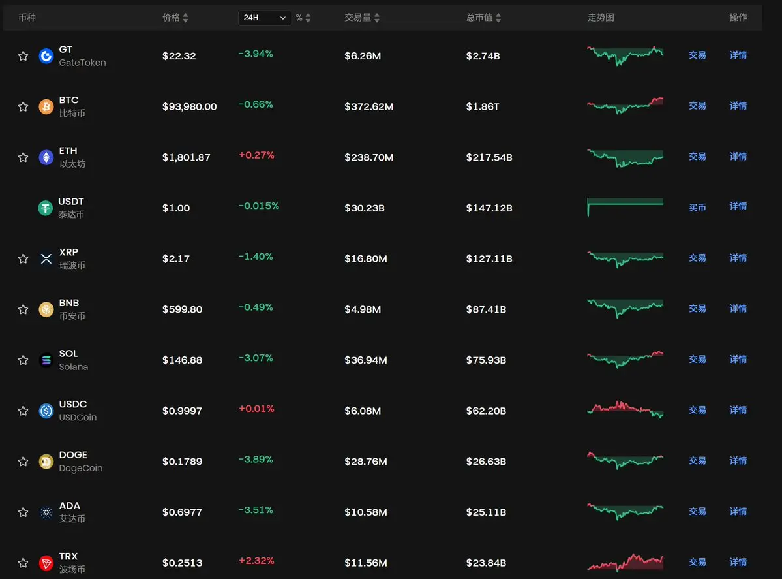This screenshot has height=579, width=782.
Task: Open the 24H time period dropdown
Action: pyautogui.click(x=264, y=18)
